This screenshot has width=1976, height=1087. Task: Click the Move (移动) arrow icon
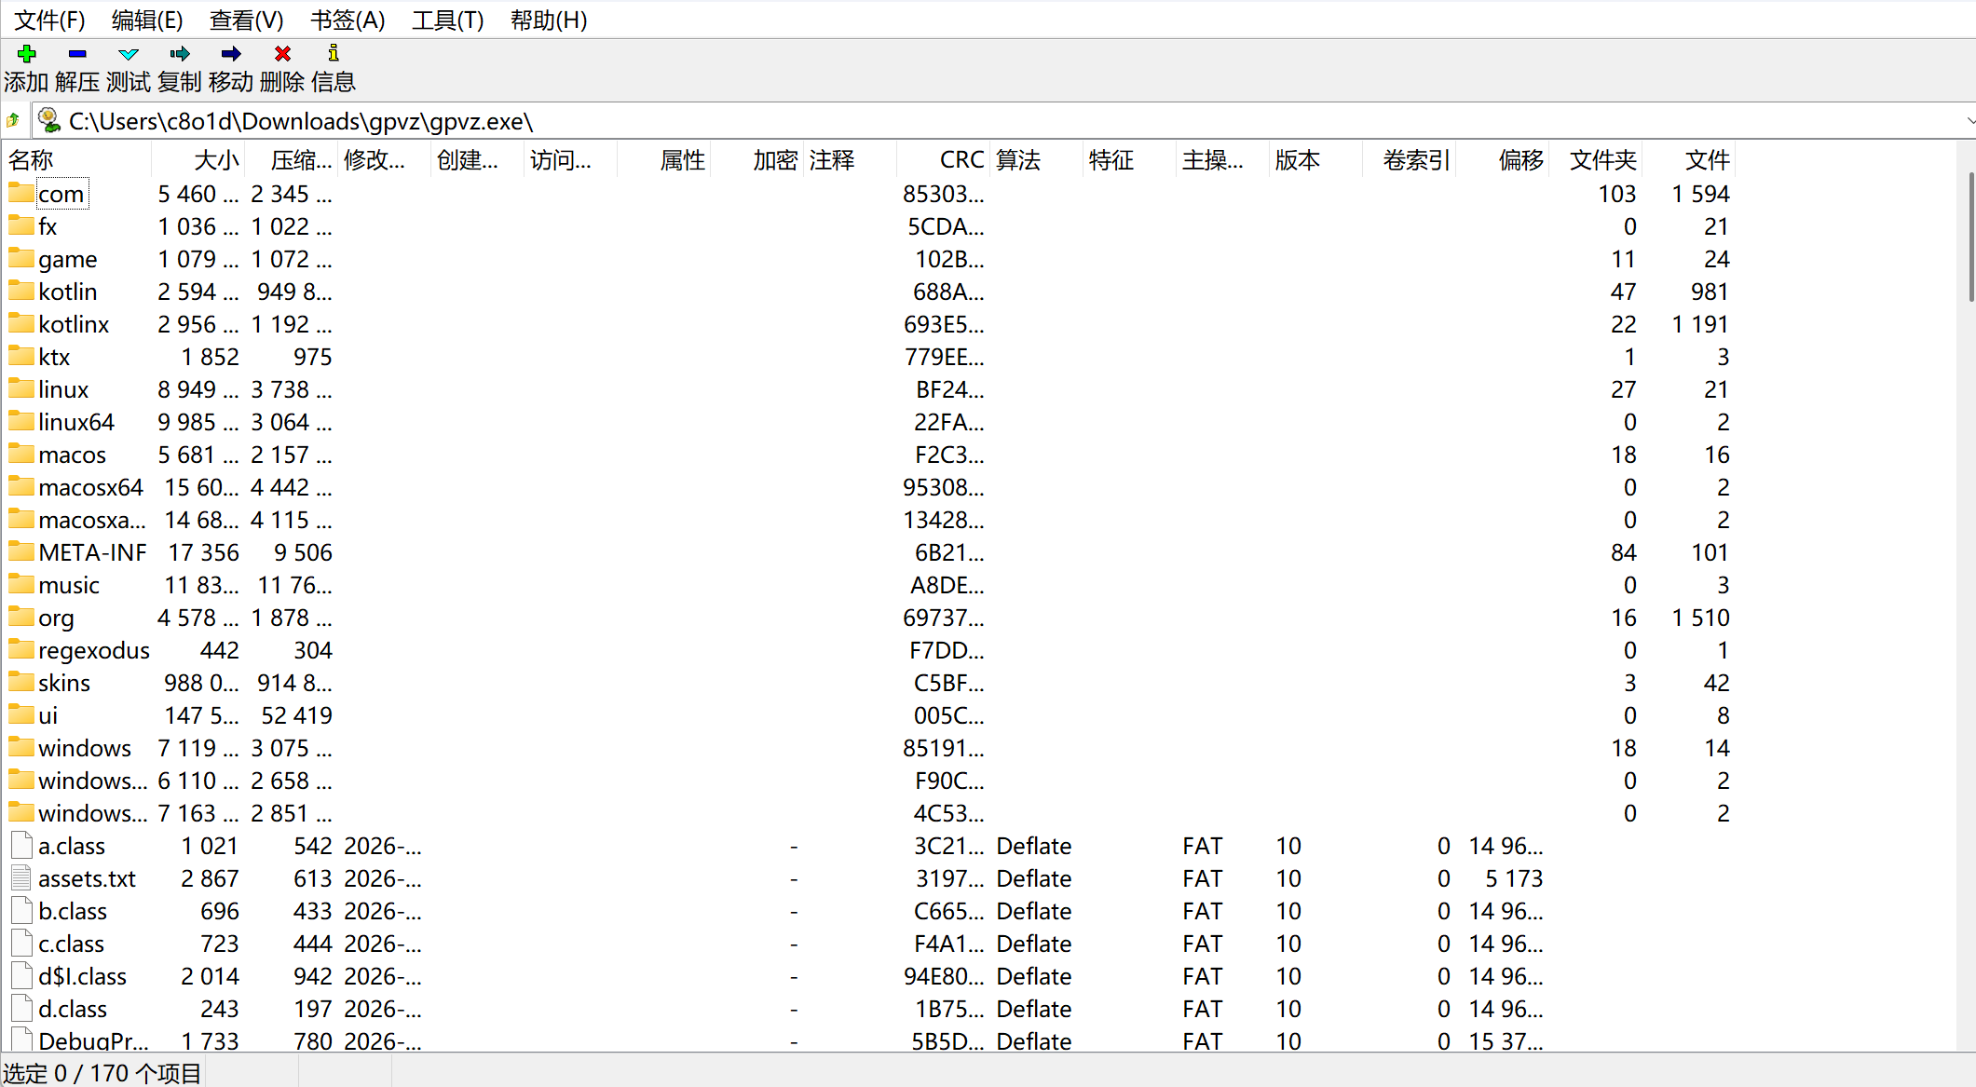pos(231,54)
